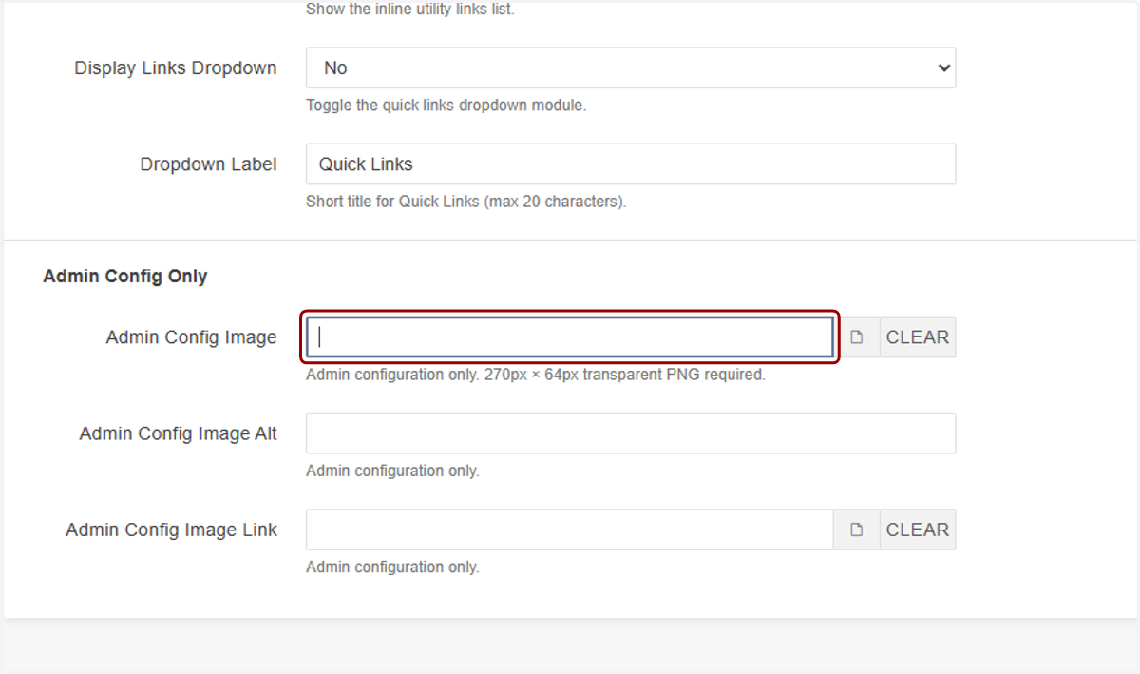Focus the Admin Config Image input
This screenshot has width=1140, height=674.
[x=570, y=337]
